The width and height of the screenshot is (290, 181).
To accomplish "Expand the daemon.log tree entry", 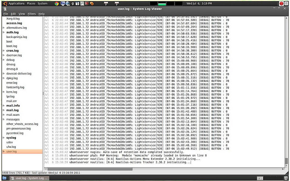I will coord(4,55).
